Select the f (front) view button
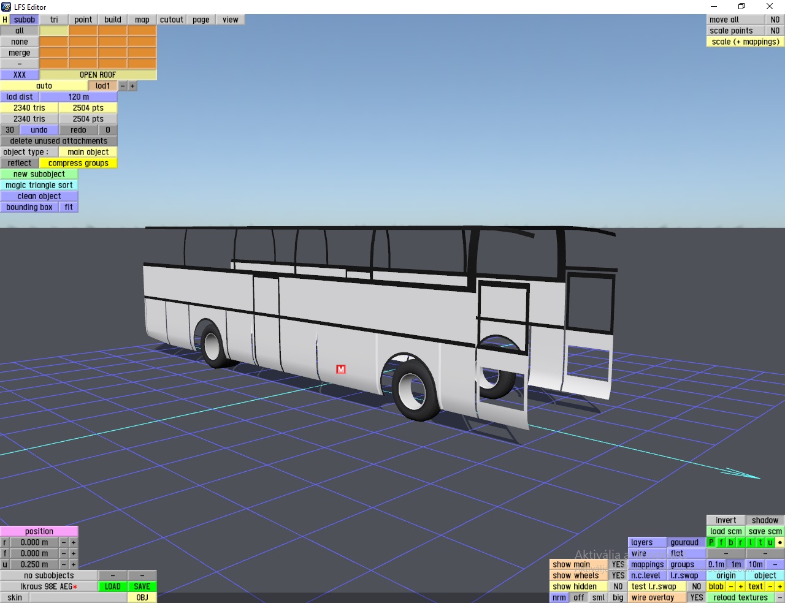This screenshot has height=603, width=785. pos(721,542)
